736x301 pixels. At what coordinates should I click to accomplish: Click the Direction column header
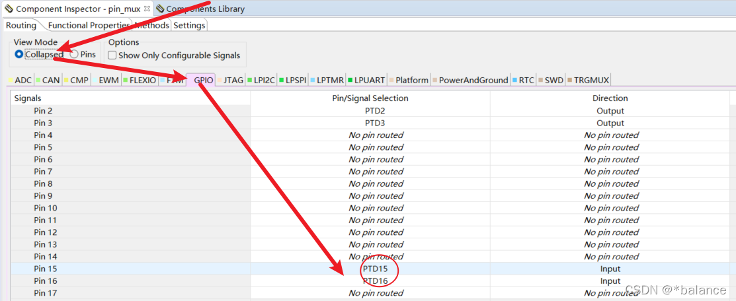tap(610, 98)
